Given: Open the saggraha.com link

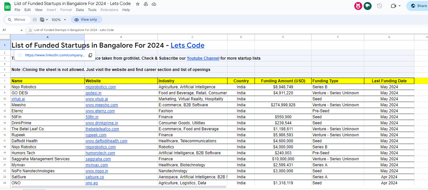Looking at the screenshot, I should click(x=98, y=159).
